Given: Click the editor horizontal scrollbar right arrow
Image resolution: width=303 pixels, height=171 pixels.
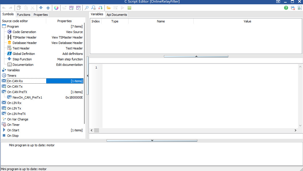Looking at the screenshot, I should point(295,130).
